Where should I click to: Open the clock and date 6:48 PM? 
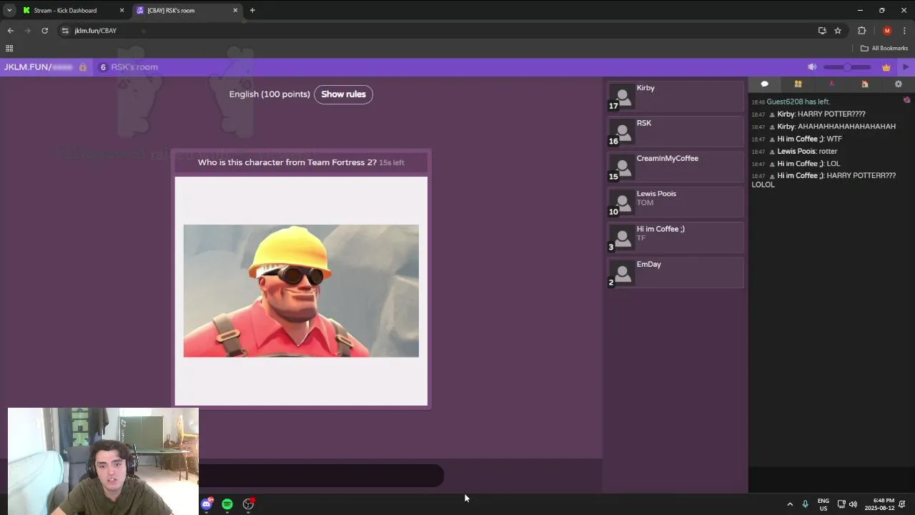[879, 504]
